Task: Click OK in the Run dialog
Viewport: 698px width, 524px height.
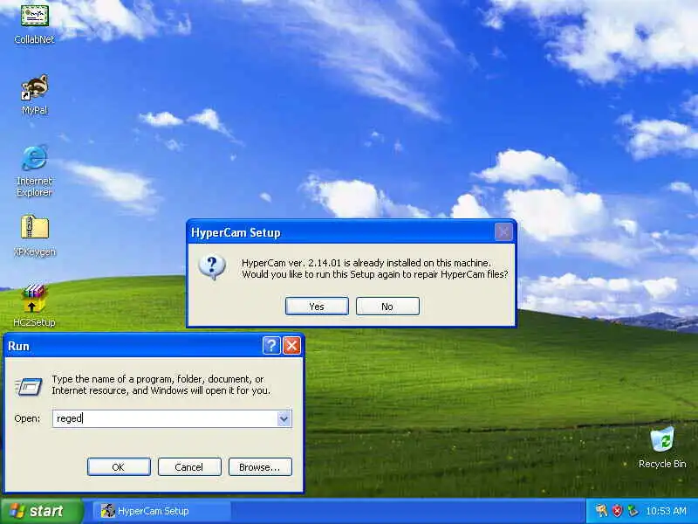Action: click(119, 467)
